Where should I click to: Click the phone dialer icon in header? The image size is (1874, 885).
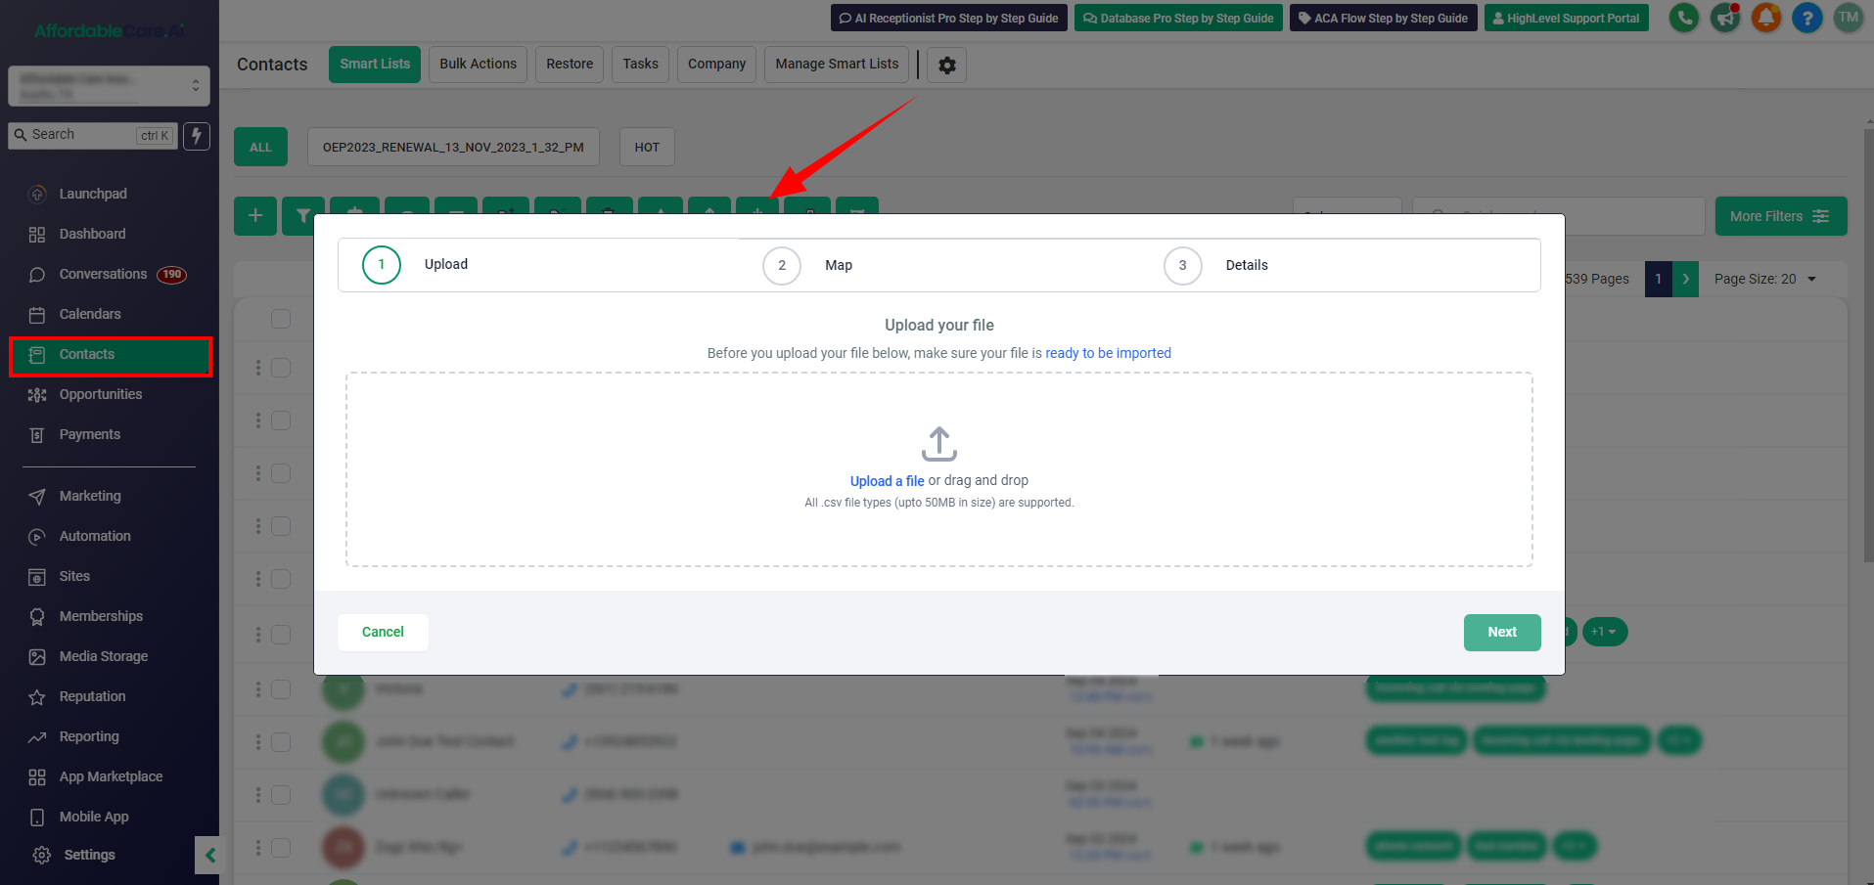[1683, 18]
